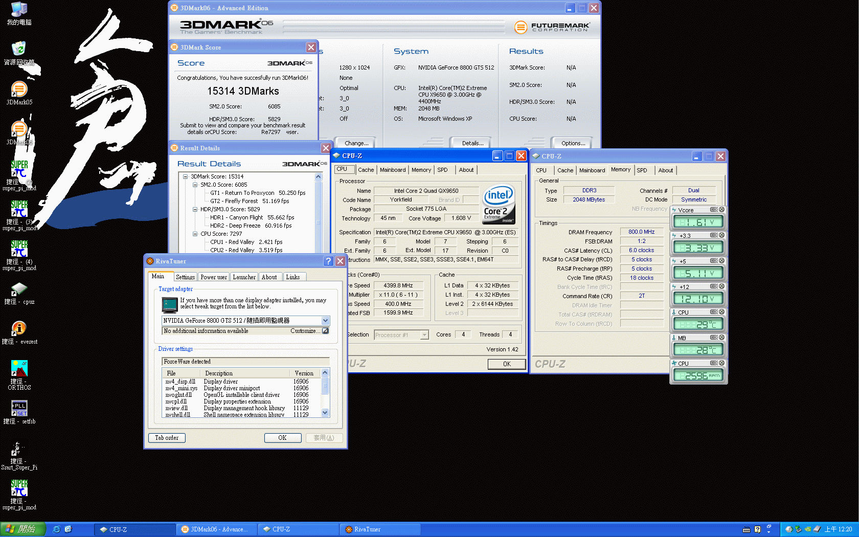Image resolution: width=859 pixels, height=537 pixels.
Task: Close the CPU fan RPM gadget
Action: 721,363
